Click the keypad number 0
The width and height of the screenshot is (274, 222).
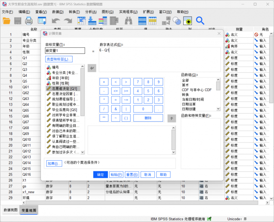point(143,109)
